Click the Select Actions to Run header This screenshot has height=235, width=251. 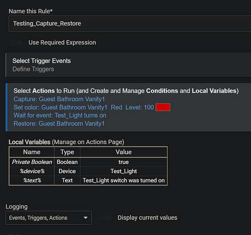pyautogui.click(x=126, y=91)
